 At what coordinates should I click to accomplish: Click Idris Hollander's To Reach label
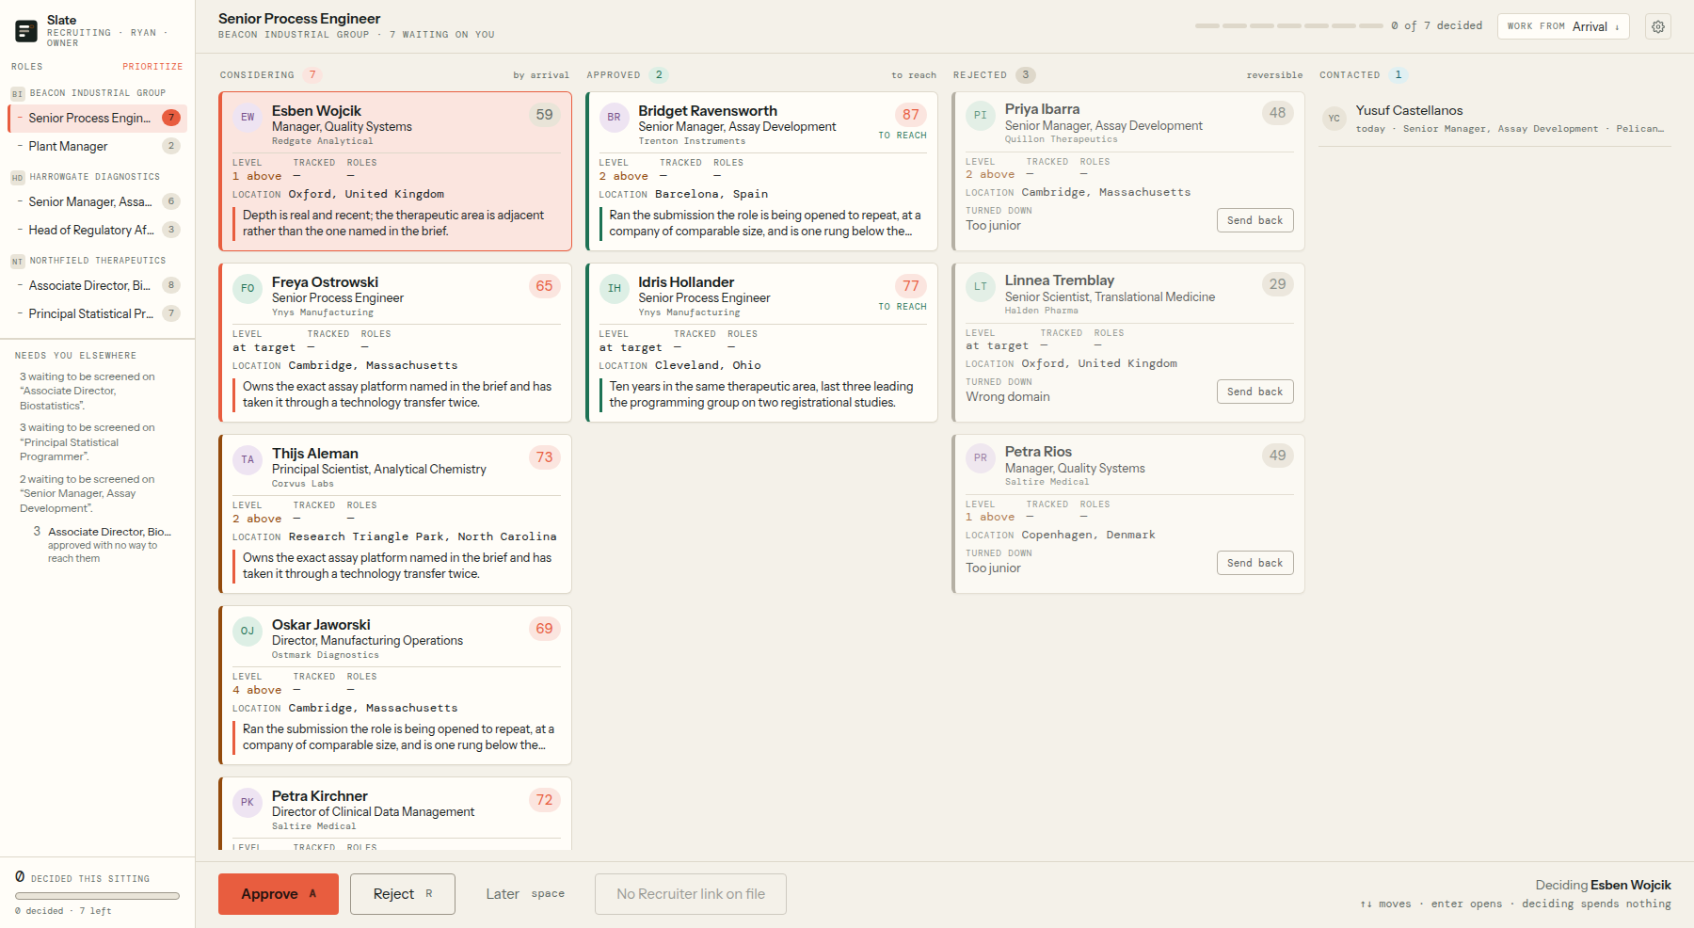pyautogui.click(x=903, y=307)
